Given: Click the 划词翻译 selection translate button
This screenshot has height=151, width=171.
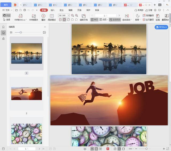Looking at the screenshot, I should point(148,15).
